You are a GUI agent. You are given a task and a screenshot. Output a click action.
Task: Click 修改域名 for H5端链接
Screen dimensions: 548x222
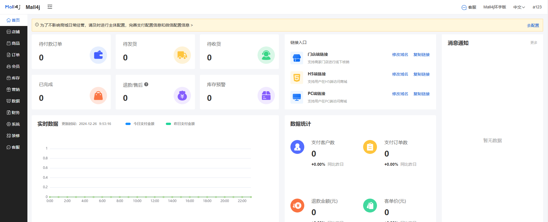[x=400, y=74]
